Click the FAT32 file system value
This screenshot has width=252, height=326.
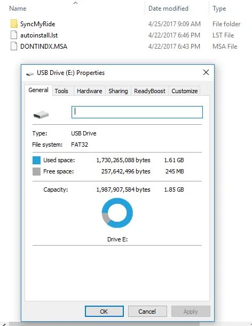pyautogui.click(x=80, y=145)
